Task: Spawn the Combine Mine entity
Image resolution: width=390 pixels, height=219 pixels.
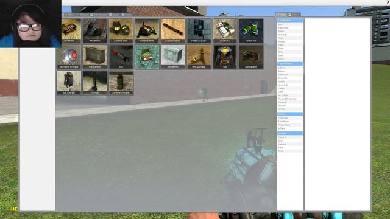Action: (147, 31)
